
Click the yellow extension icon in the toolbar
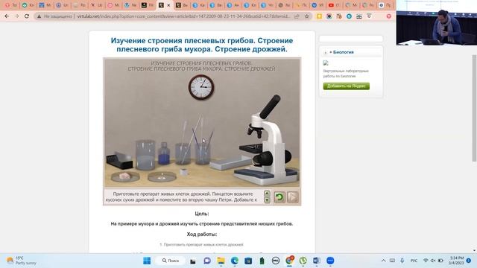pyautogui.click(x=319, y=16)
